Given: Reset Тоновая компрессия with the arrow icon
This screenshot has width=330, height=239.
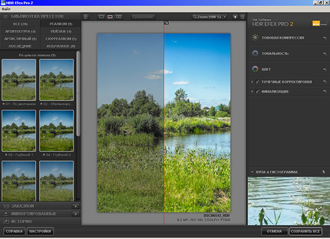Looking at the screenshot, I should point(324,38).
